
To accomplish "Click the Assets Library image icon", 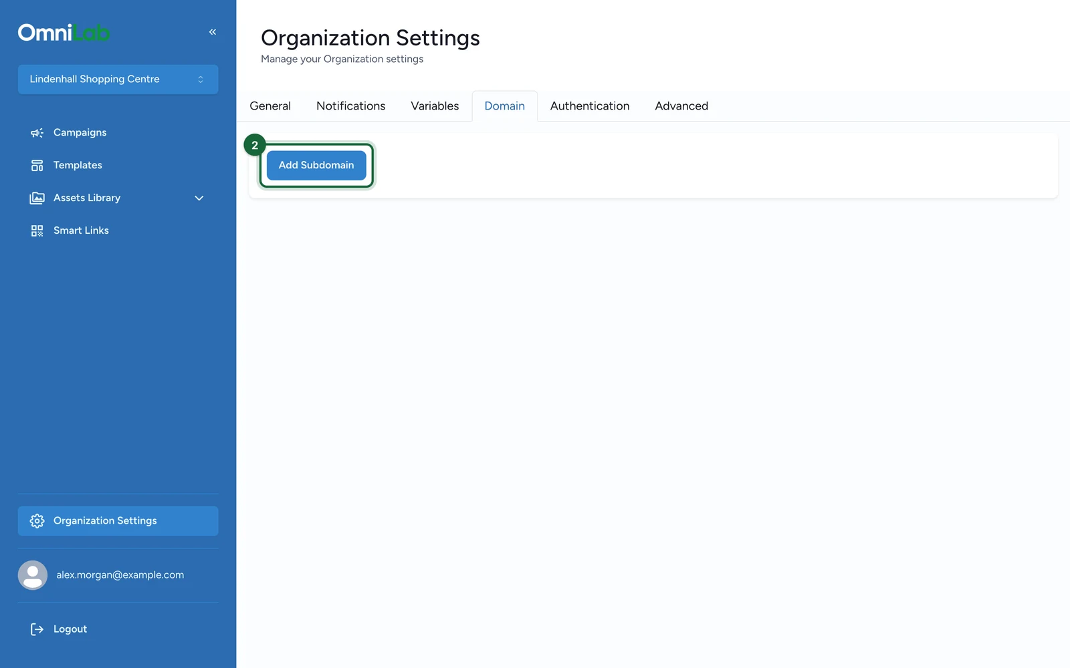I will pos(37,198).
